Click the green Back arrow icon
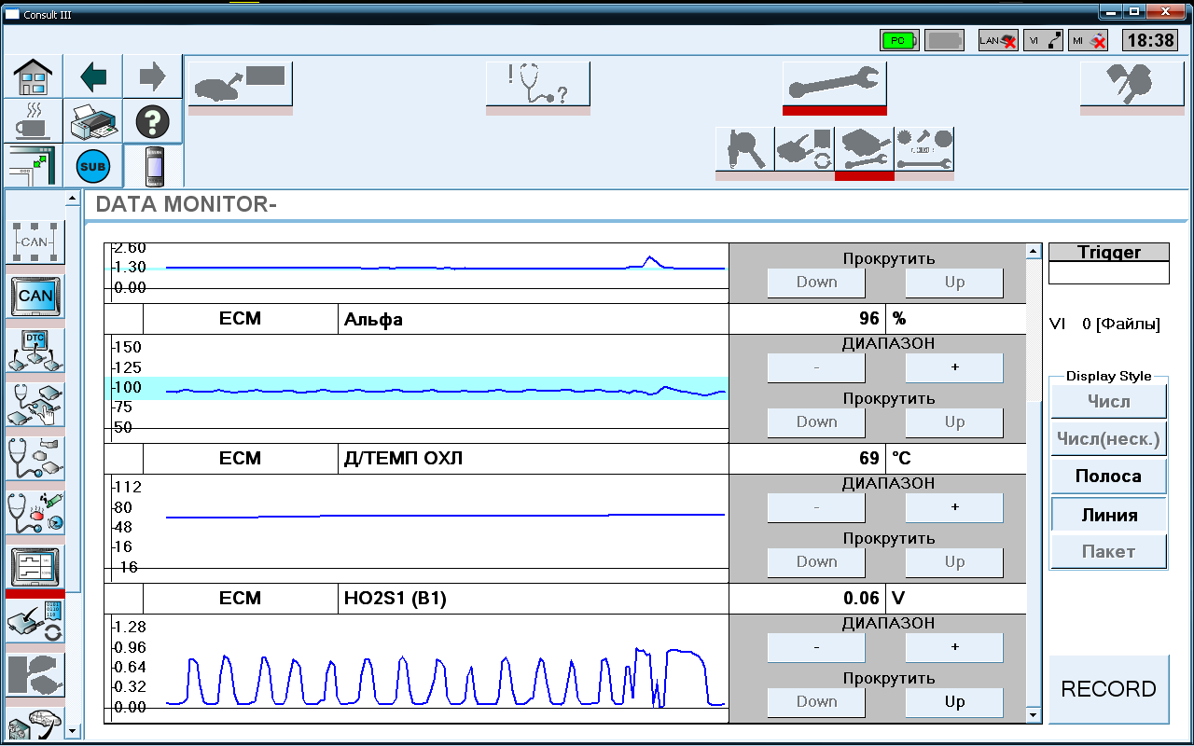1194x746 pixels. click(x=93, y=76)
